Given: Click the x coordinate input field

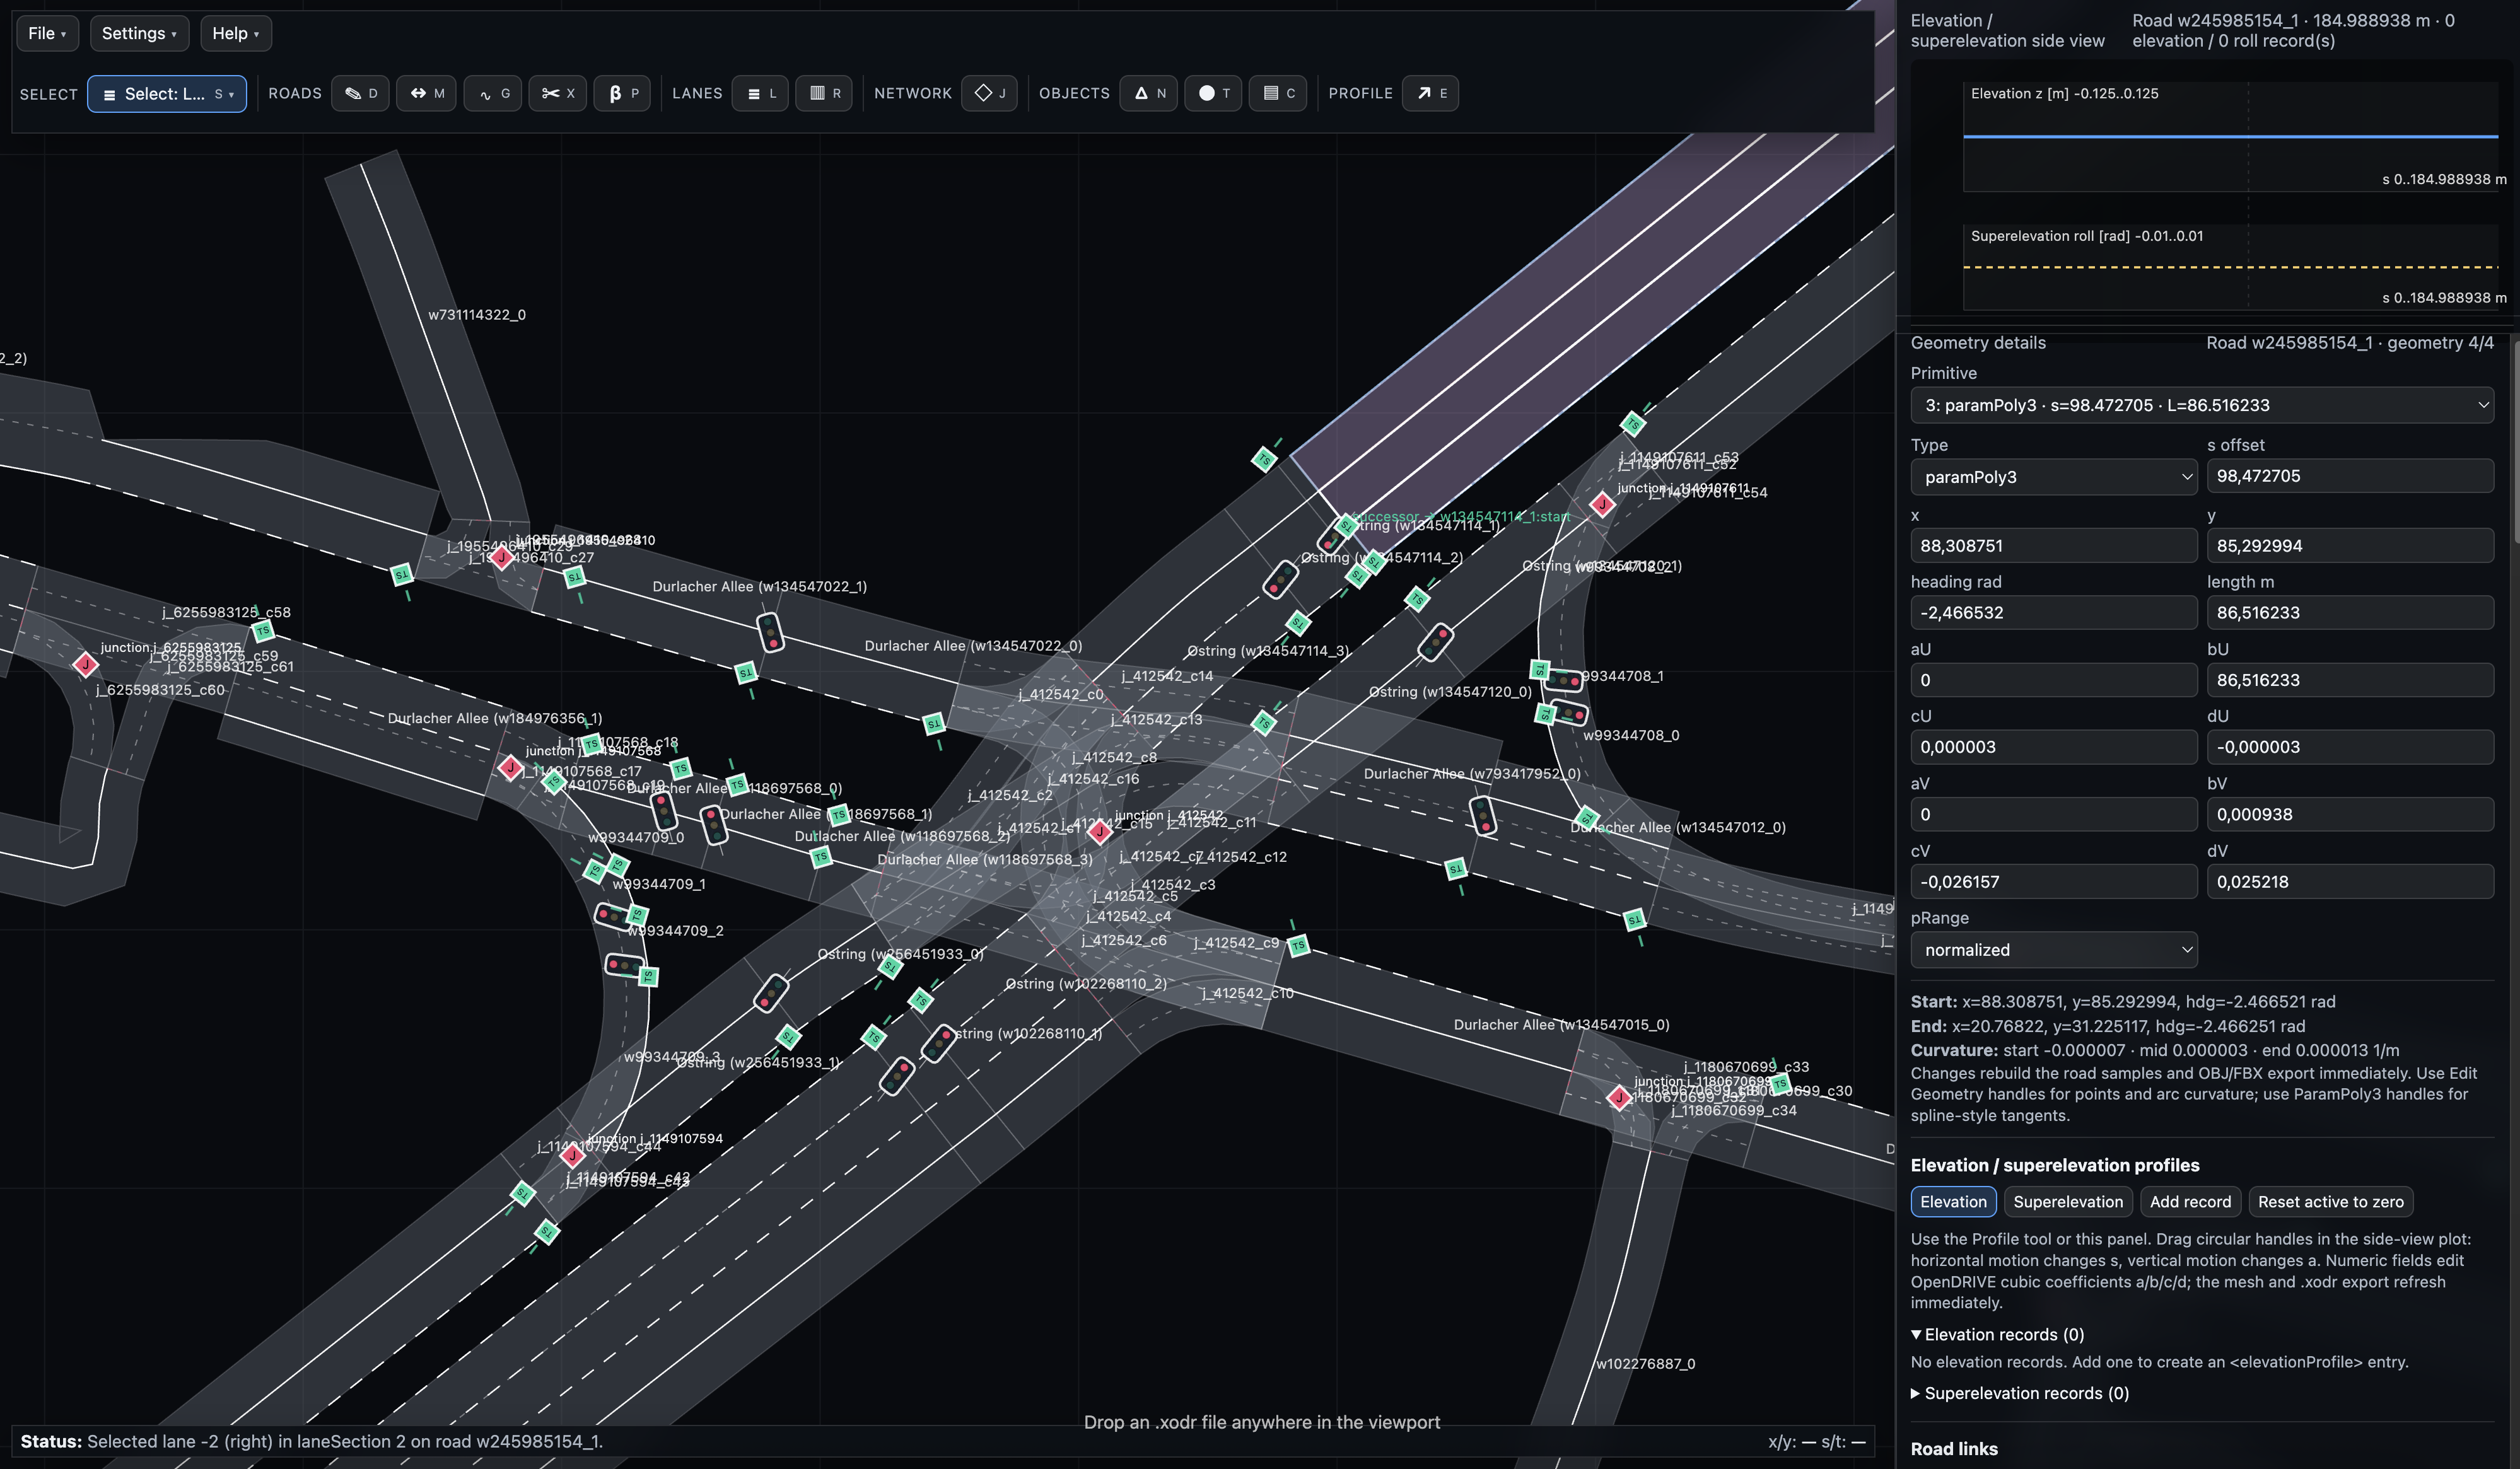Looking at the screenshot, I should [2053, 545].
